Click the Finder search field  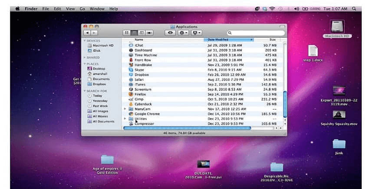tap(256, 33)
